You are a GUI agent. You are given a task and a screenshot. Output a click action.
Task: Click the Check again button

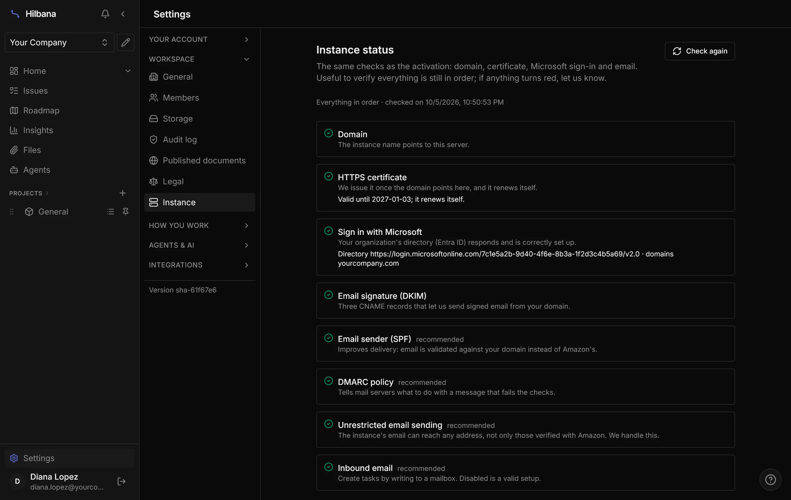(x=700, y=51)
